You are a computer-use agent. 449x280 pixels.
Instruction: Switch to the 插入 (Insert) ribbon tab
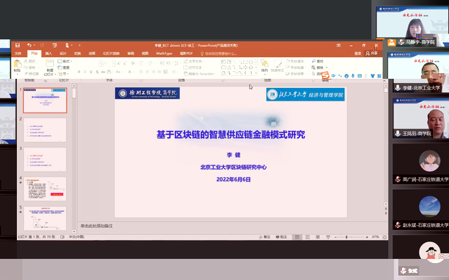coord(48,53)
